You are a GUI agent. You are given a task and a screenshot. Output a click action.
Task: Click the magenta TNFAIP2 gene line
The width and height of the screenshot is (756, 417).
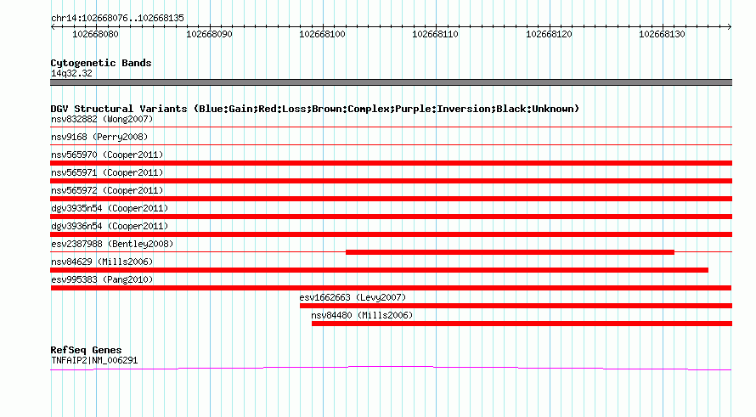[391, 369]
